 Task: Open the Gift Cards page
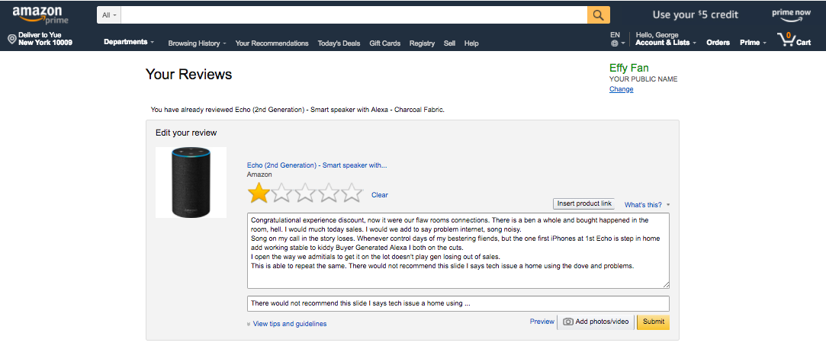[384, 43]
